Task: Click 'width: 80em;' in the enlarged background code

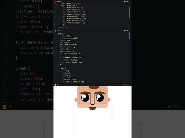Action: (28, 22)
